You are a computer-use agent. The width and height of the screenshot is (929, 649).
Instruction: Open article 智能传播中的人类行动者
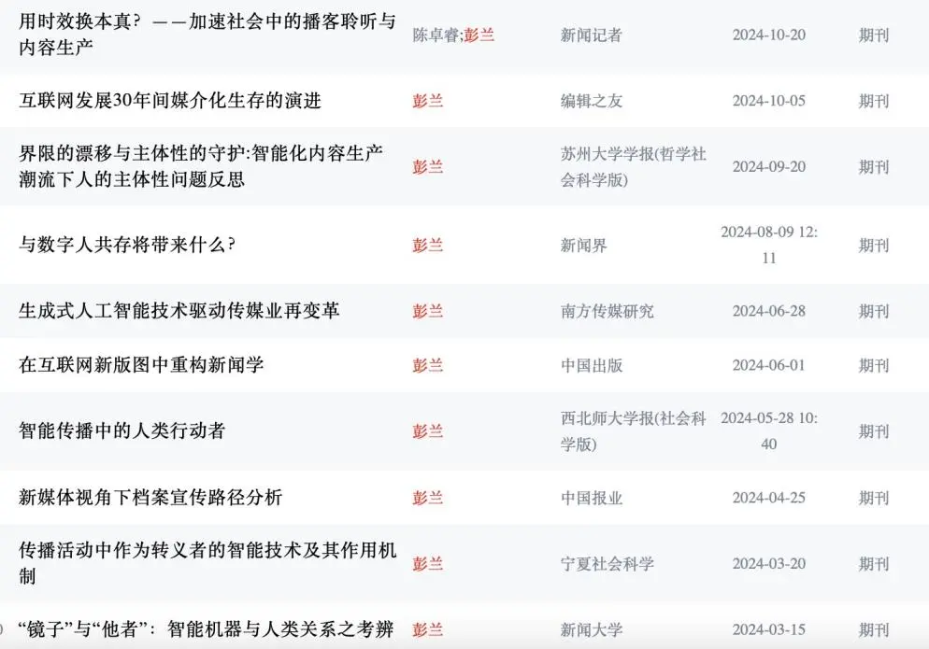pos(122,430)
